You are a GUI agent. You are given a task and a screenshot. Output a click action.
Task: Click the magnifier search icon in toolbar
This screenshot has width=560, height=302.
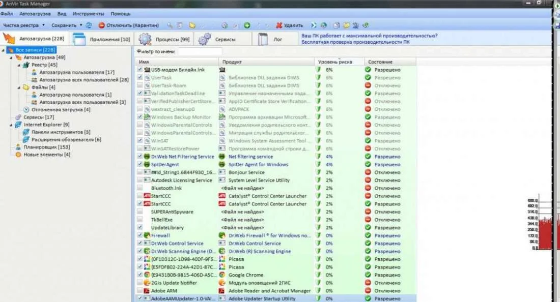[x=170, y=25]
